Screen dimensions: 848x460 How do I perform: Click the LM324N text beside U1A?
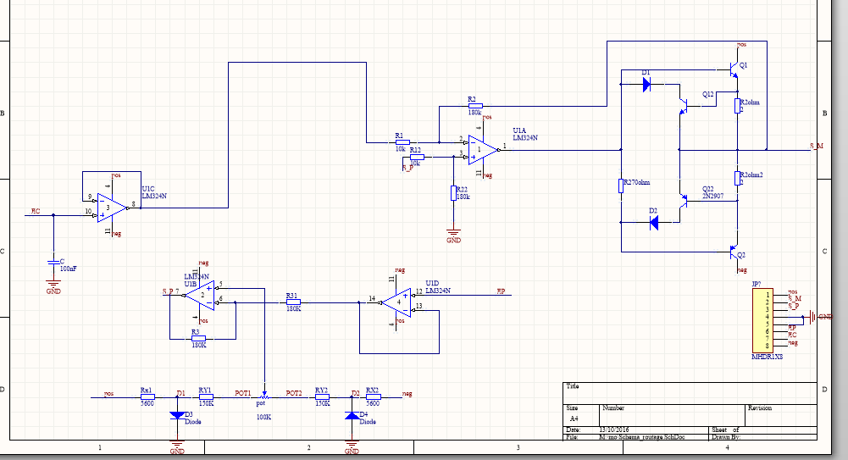(525, 138)
